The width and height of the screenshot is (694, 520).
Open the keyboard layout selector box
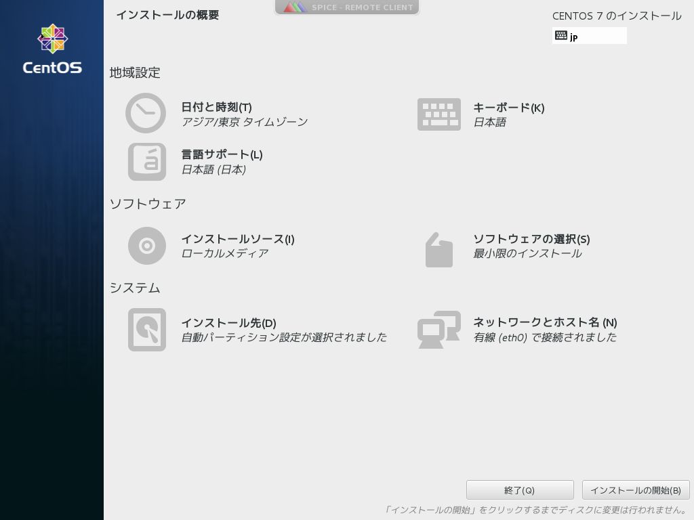[x=590, y=35]
